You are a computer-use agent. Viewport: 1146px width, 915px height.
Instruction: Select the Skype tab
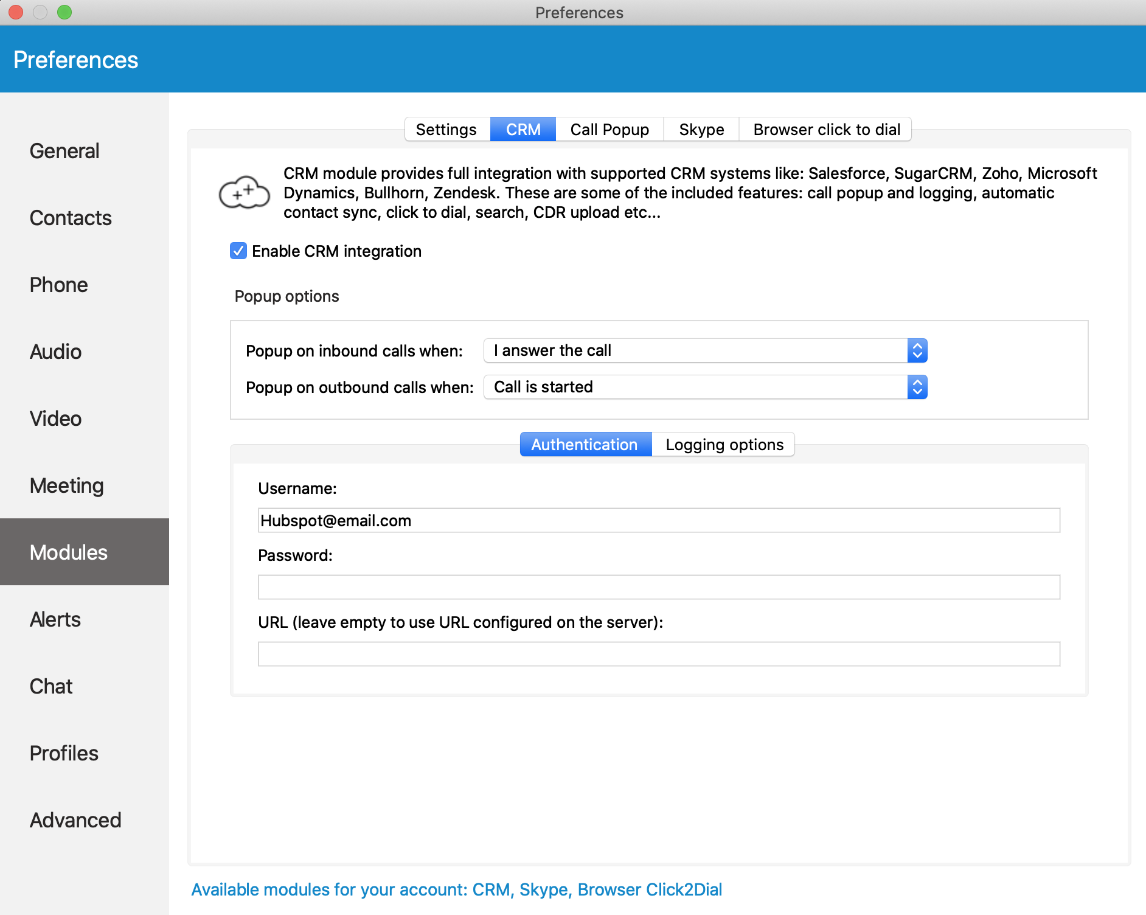[701, 130]
